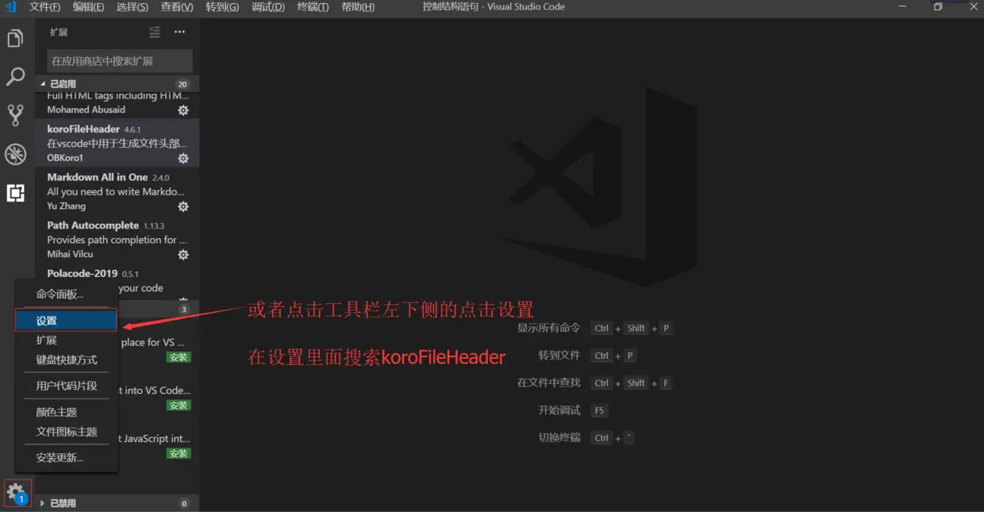Open gear settings for Markdown All in One
This screenshot has height=512, width=984.
click(183, 206)
